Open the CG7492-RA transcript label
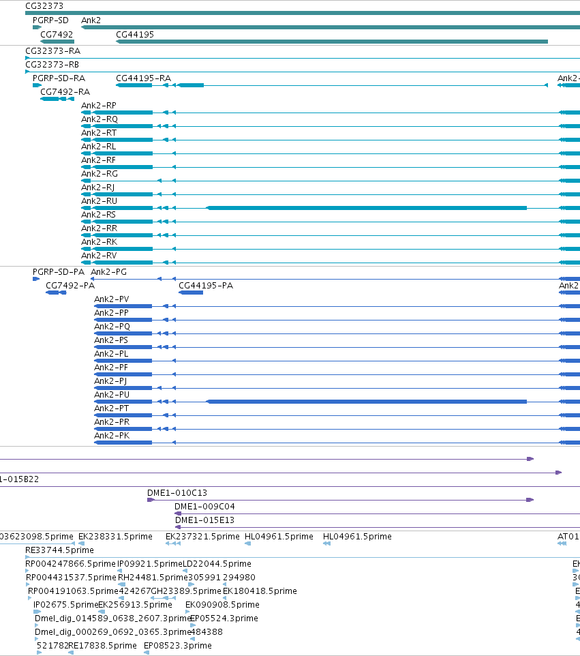 pos(65,92)
